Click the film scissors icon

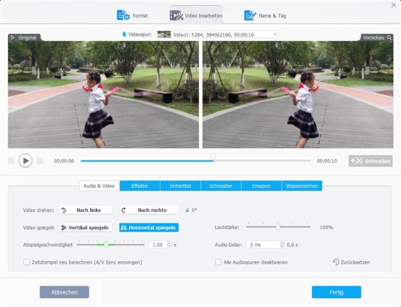(177, 15)
